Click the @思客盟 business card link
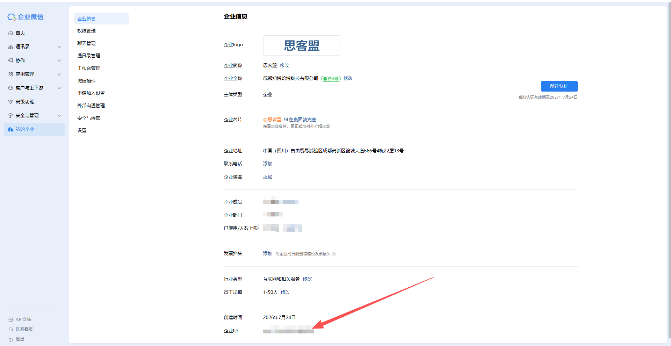The height and width of the screenshot is (346, 671). coord(272,120)
